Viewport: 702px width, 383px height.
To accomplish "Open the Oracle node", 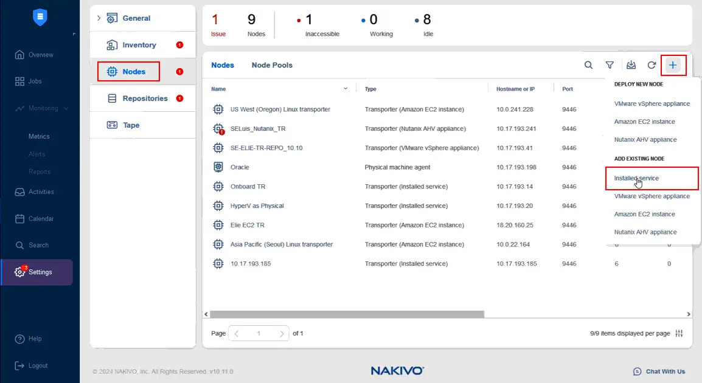I will (240, 167).
